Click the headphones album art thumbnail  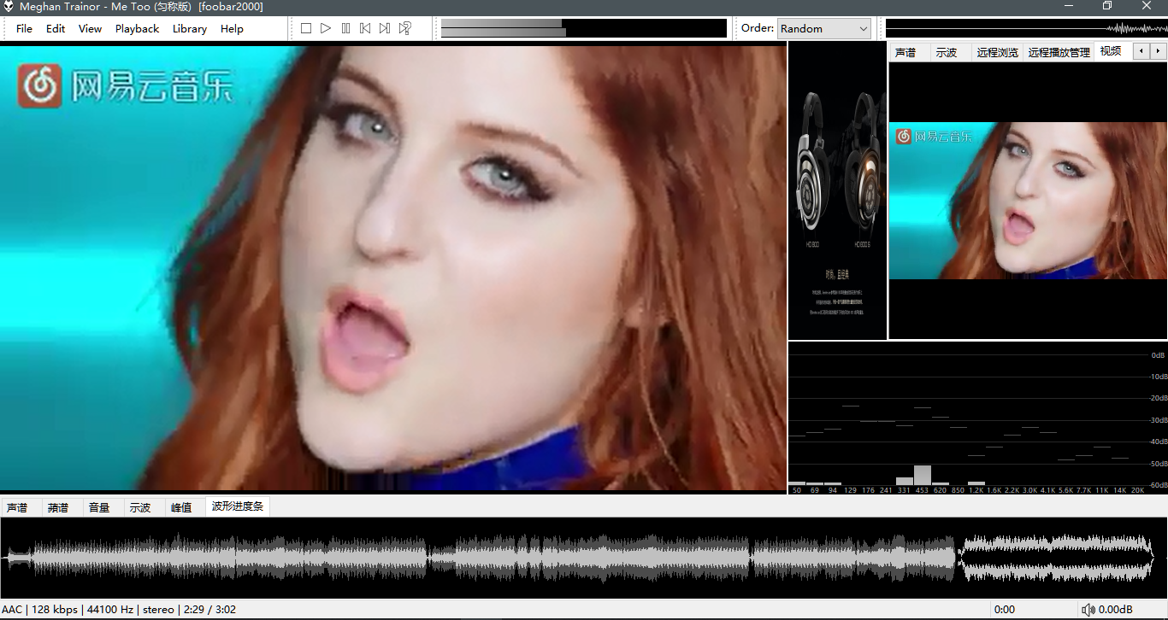click(837, 191)
